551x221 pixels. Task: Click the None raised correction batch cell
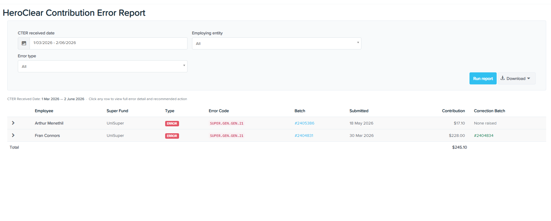tap(485, 123)
